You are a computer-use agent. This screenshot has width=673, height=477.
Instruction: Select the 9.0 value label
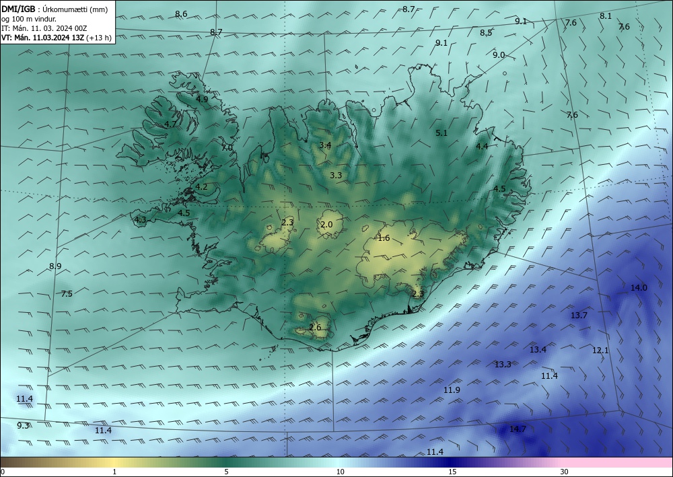point(498,55)
